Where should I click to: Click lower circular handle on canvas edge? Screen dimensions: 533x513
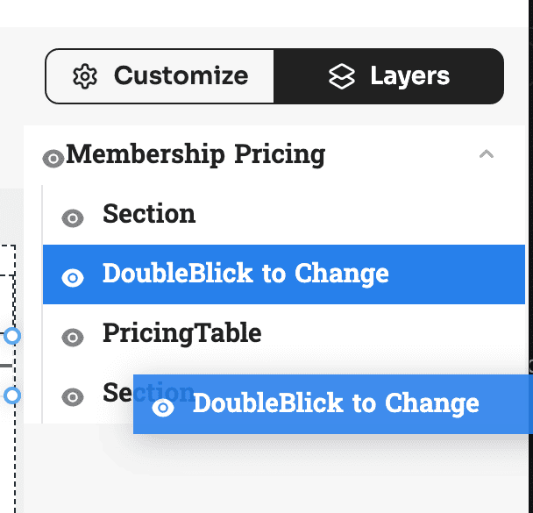(x=12, y=395)
